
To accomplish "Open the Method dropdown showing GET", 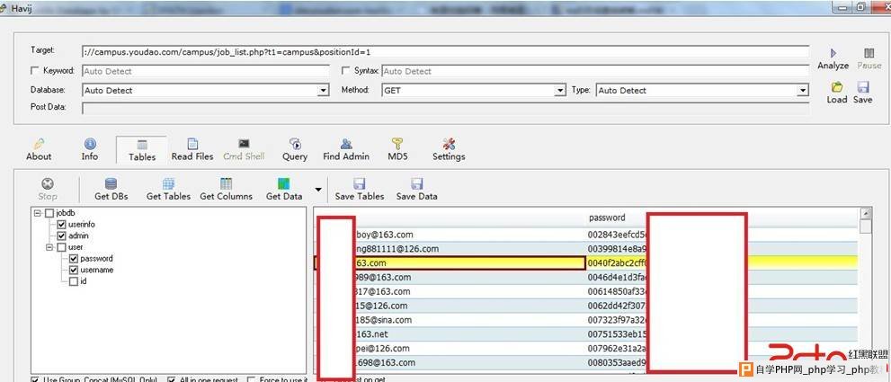I will [x=560, y=91].
